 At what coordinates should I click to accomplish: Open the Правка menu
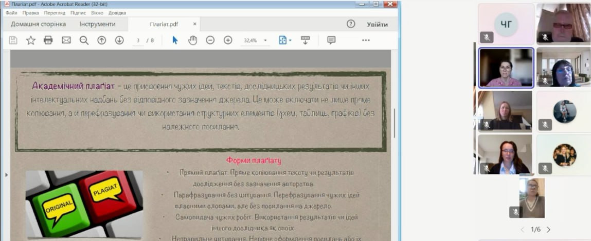(x=30, y=13)
